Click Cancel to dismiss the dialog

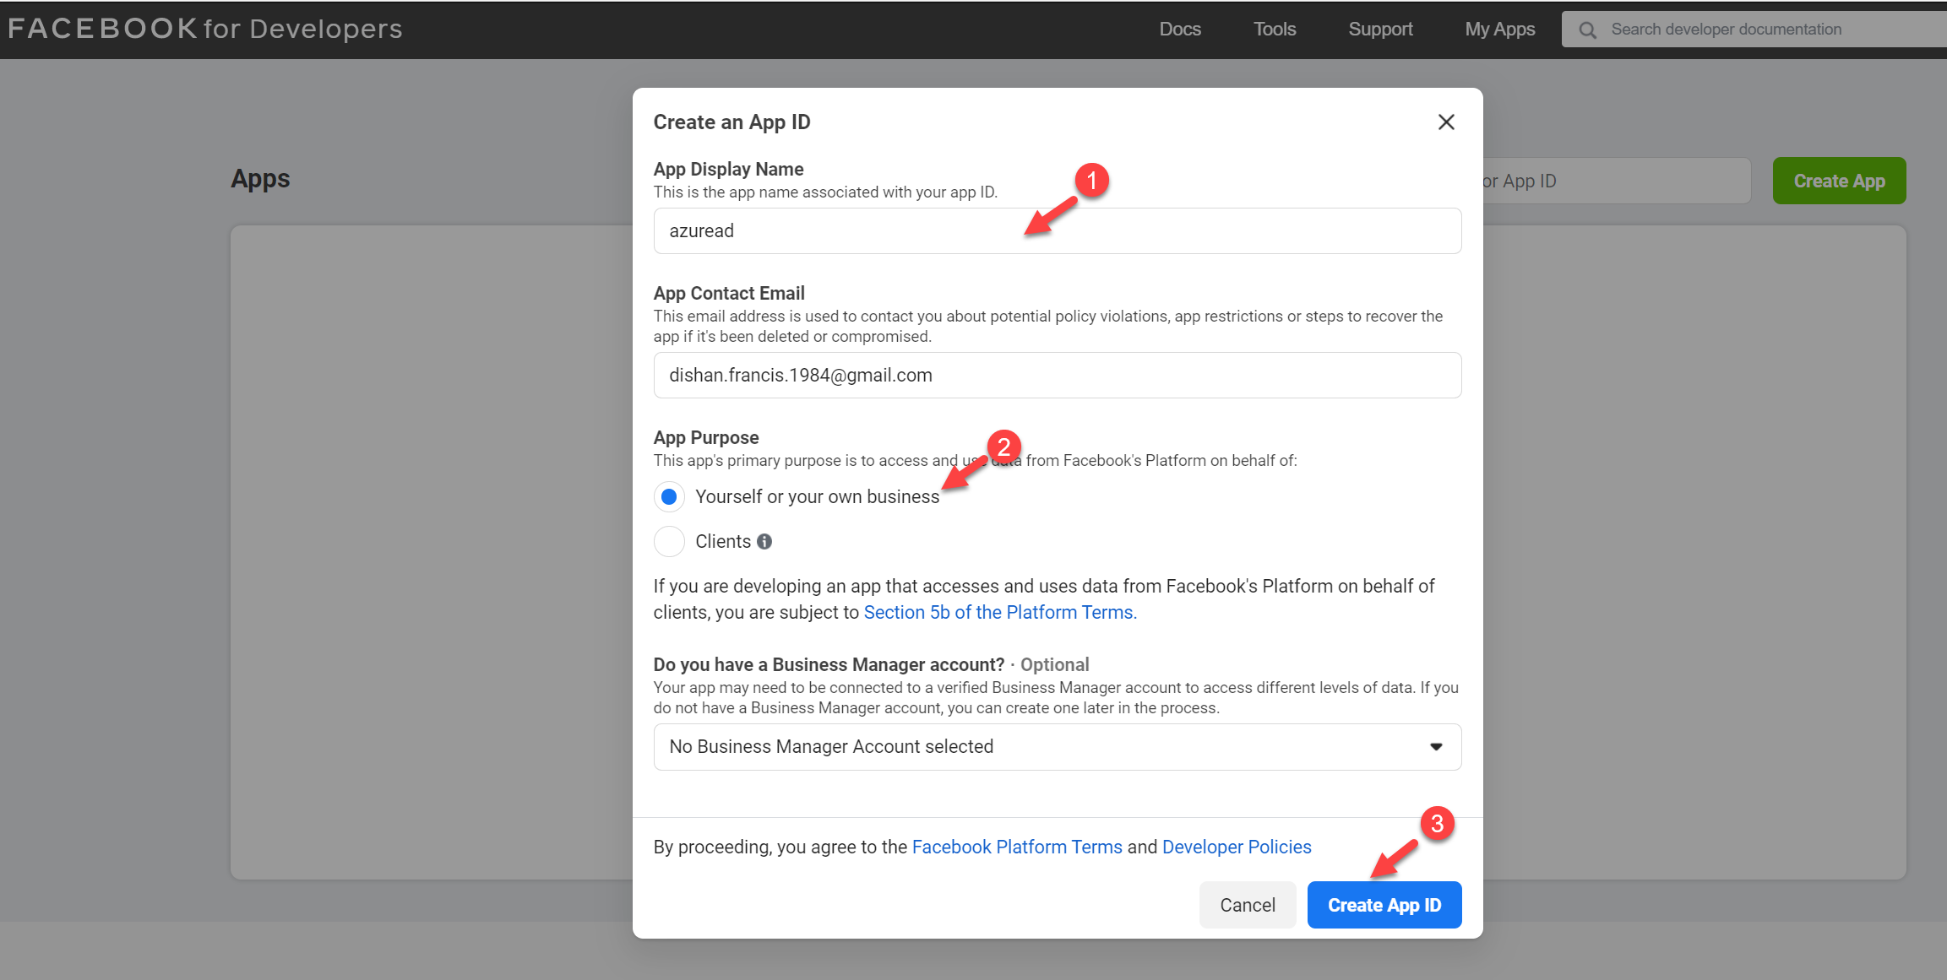(x=1248, y=904)
